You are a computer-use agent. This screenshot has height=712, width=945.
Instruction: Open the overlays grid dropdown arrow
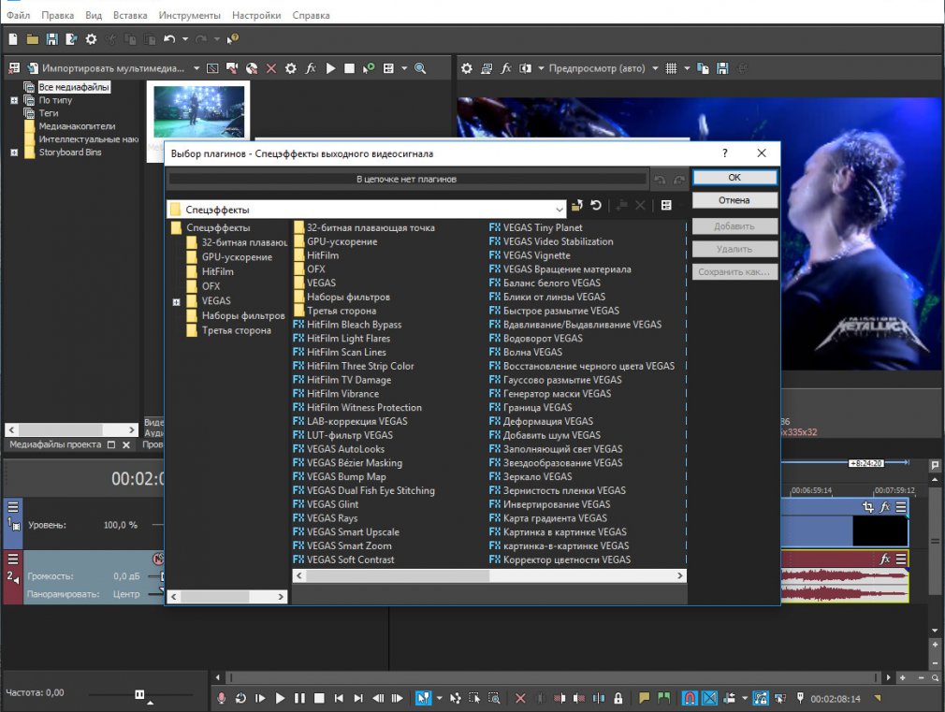click(687, 68)
